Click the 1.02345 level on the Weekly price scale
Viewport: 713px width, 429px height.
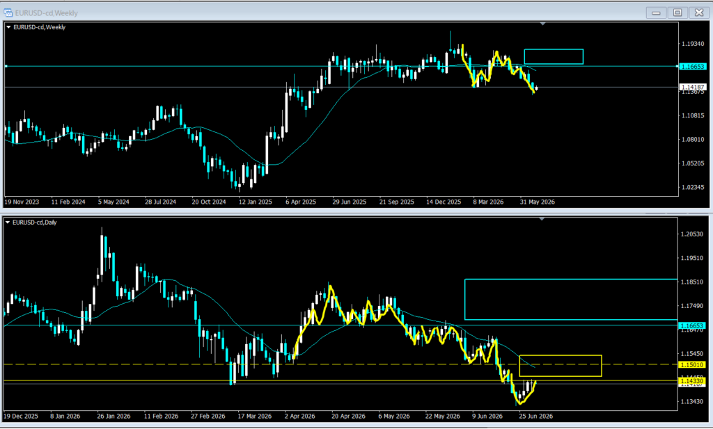pyautogui.click(x=693, y=187)
